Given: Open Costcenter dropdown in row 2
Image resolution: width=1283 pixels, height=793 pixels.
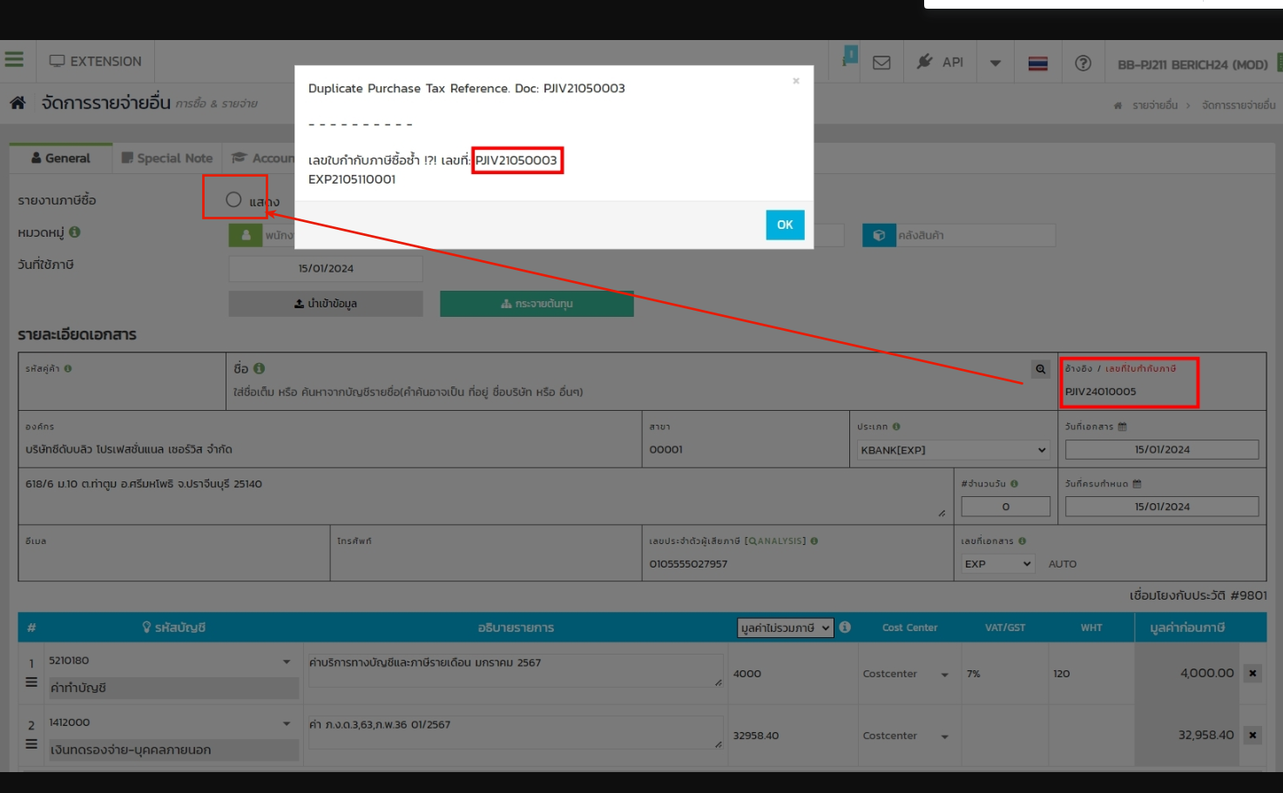Looking at the screenshot, I should pyautogui.click(x=906, y=736).
